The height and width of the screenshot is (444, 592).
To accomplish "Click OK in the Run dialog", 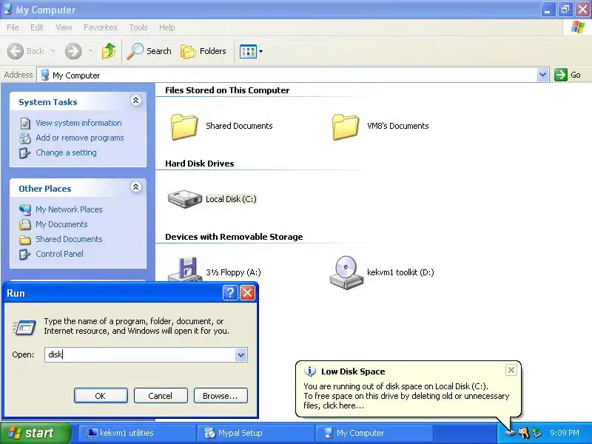I will [101, 396].
